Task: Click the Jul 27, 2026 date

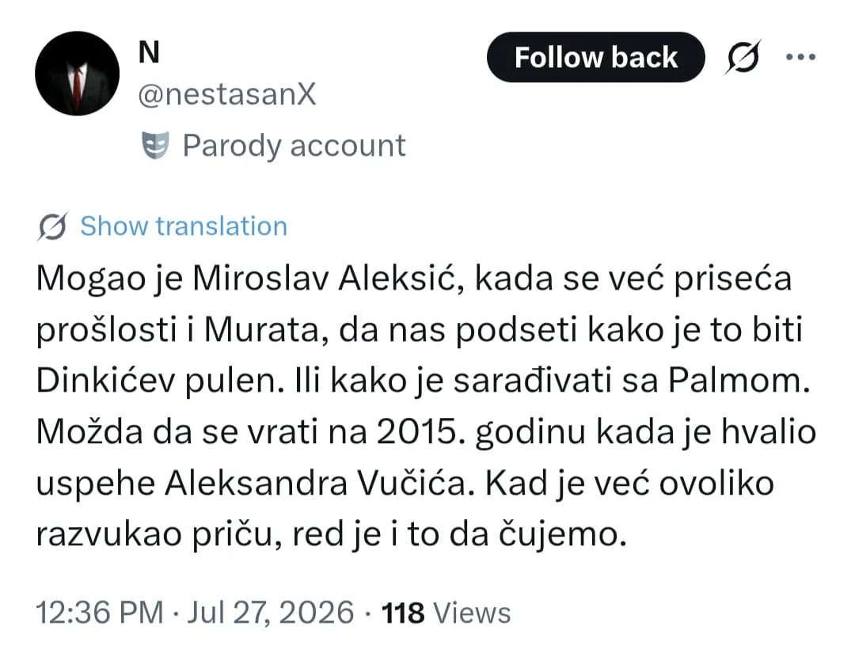Action: pos(271,613)
